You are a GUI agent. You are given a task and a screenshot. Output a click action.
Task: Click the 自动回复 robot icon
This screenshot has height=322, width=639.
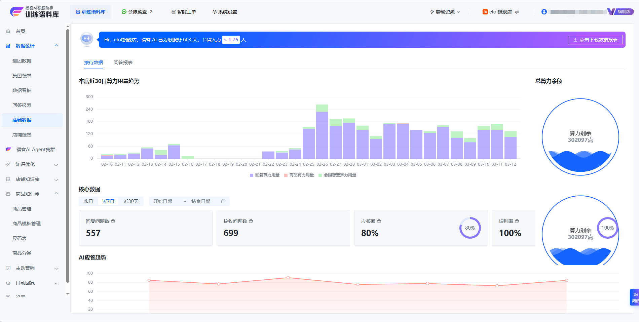(8, 283)
